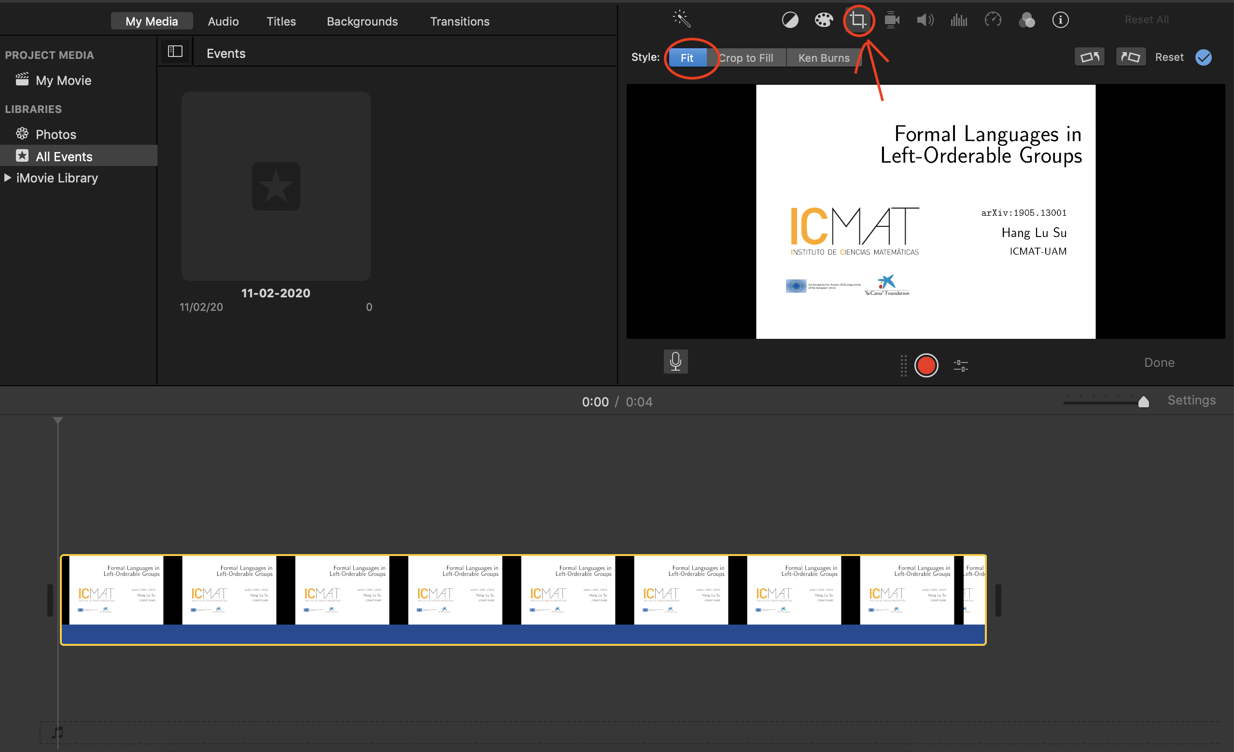Click the iMovie Library label
This screenshot has height=752, width=1234.
(x=57, y=178)
